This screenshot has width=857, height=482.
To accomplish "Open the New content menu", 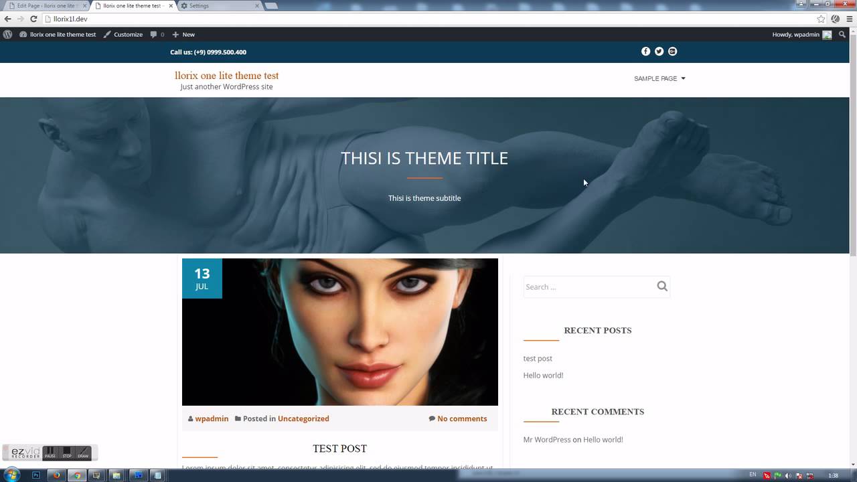I will [183, 34].
